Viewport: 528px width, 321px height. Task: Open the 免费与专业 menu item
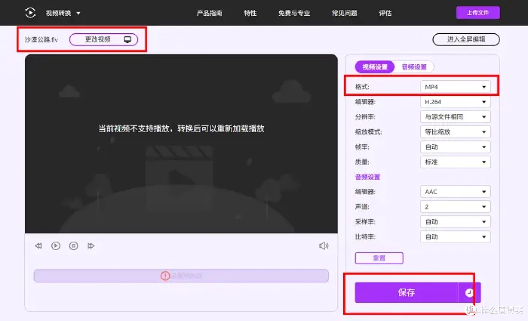[294, 13]
